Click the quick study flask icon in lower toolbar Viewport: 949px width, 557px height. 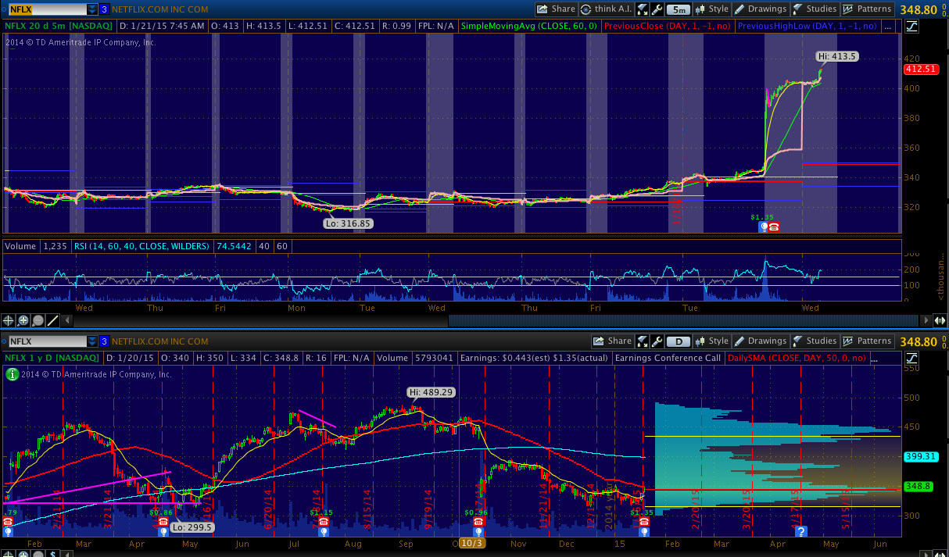pos(641,341)
